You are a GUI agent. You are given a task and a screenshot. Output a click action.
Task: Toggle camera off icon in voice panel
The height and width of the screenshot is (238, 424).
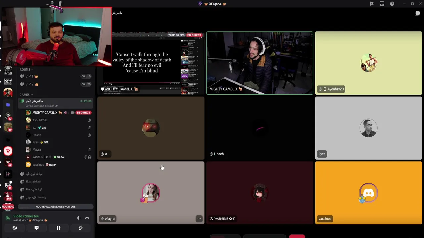coord(15,228)
